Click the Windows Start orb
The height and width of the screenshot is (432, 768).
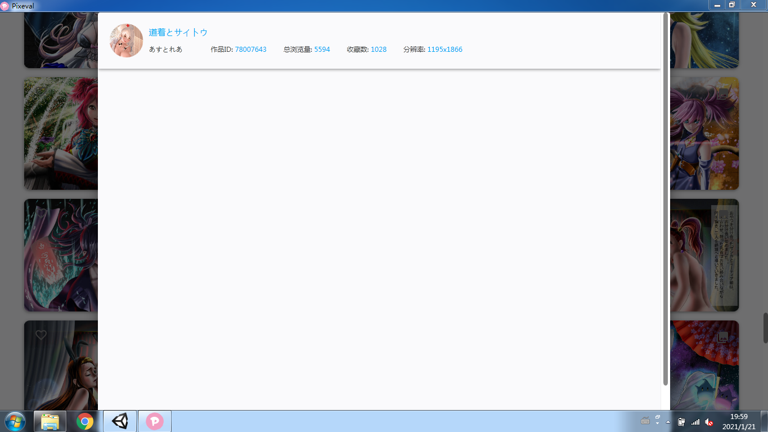click(14, 421)
